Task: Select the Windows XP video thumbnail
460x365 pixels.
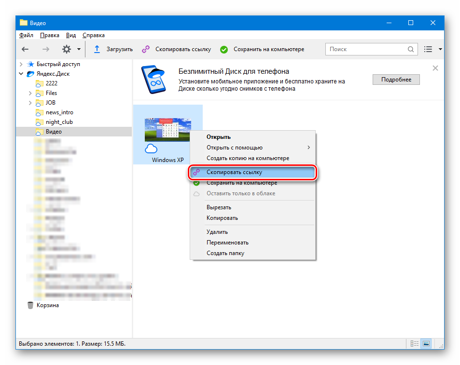Action: coord(167,130)
